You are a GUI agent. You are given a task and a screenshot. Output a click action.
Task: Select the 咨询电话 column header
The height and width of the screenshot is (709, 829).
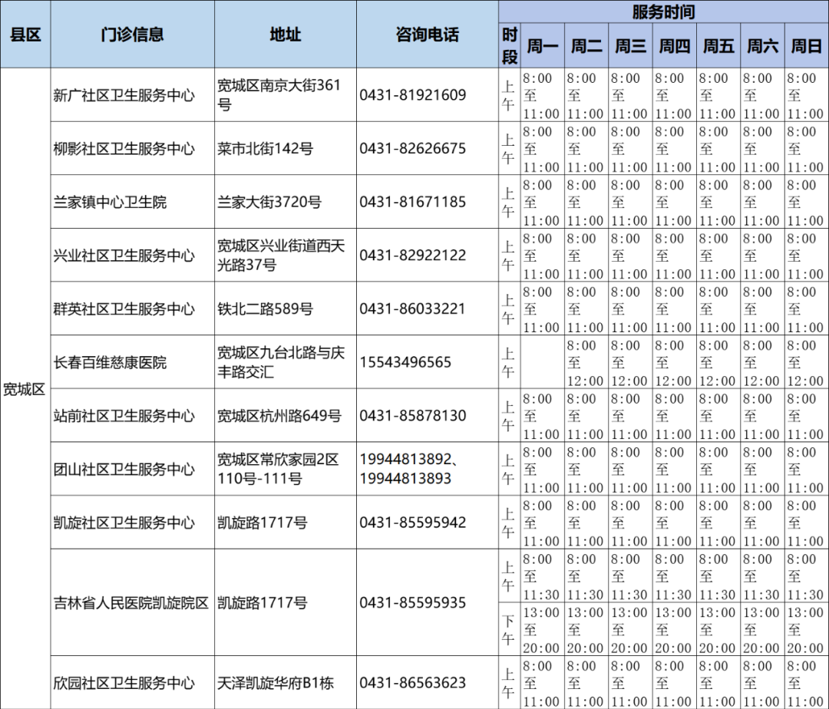(427, 35)
